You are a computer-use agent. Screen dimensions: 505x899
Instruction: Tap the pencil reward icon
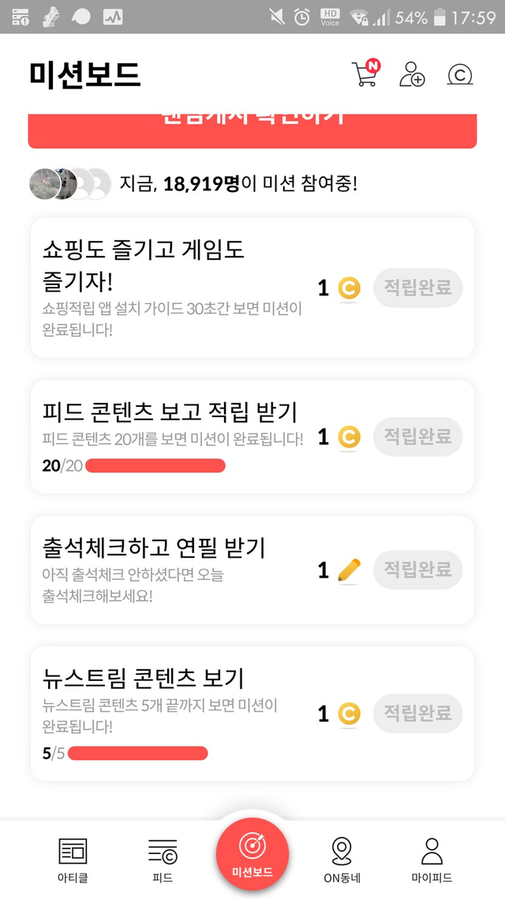point(349,570)
